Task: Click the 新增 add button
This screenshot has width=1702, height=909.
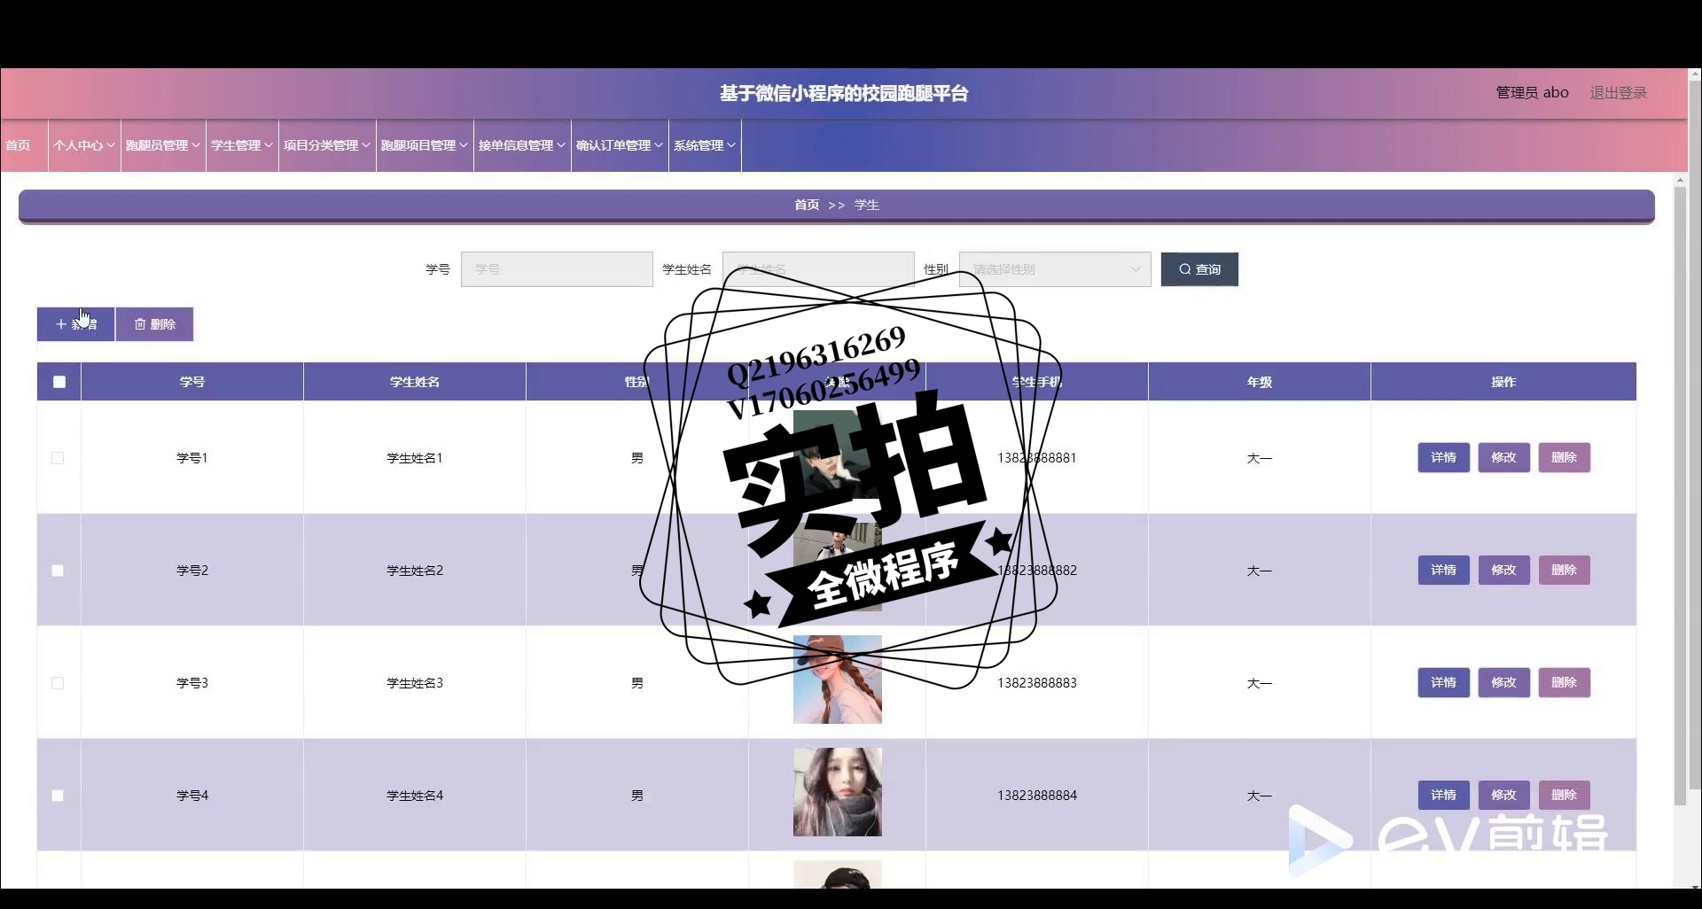Action: [75, 324]
